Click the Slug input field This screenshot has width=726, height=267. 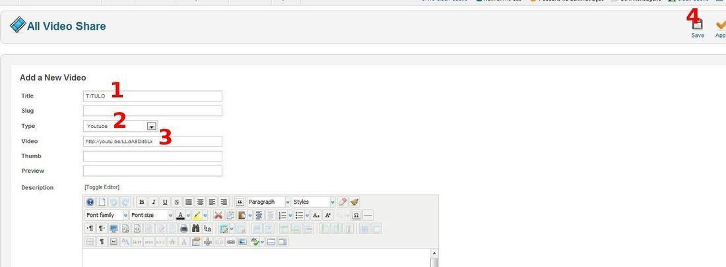(153, 111)
